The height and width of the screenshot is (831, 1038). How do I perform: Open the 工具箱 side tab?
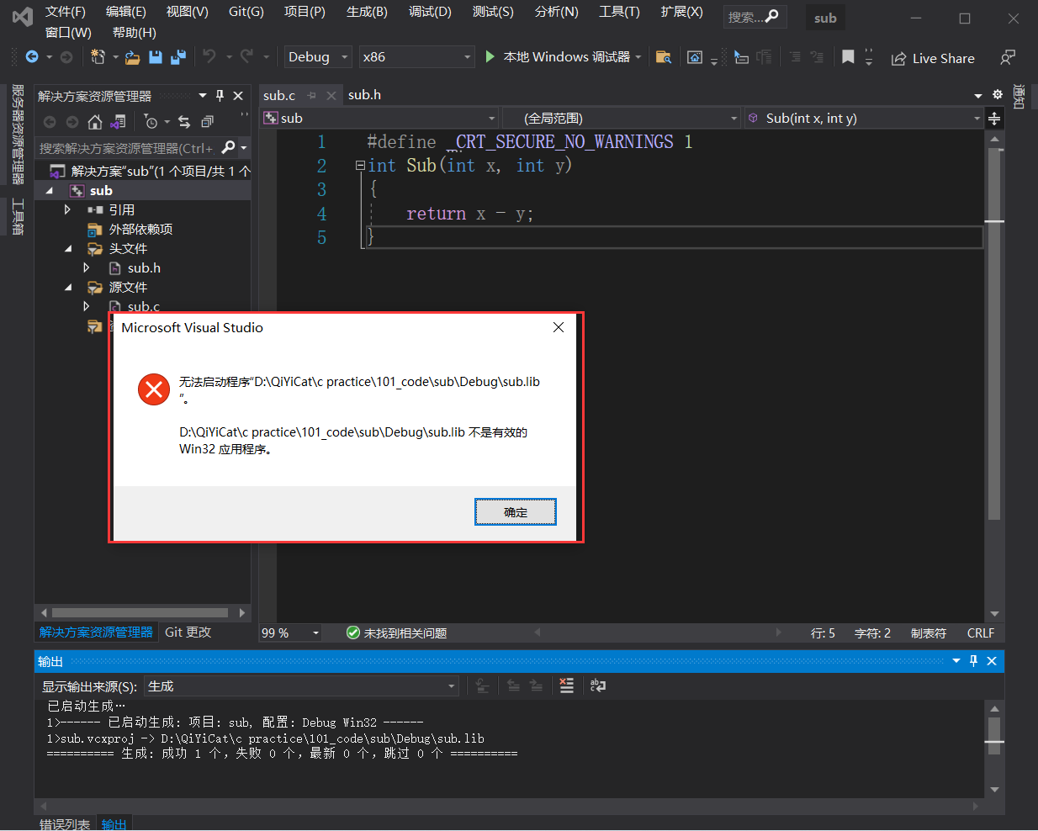tap(17, 216)
